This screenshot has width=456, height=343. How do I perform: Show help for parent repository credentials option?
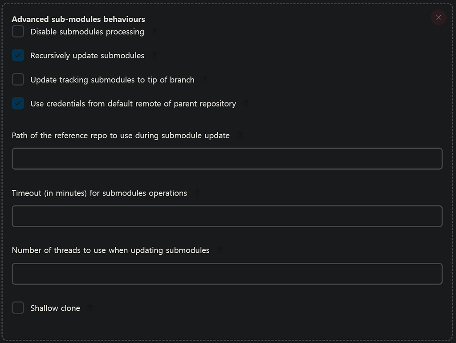(246, 104)
